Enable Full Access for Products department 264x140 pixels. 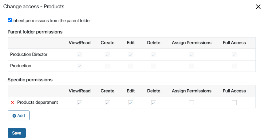click(234, 103)
